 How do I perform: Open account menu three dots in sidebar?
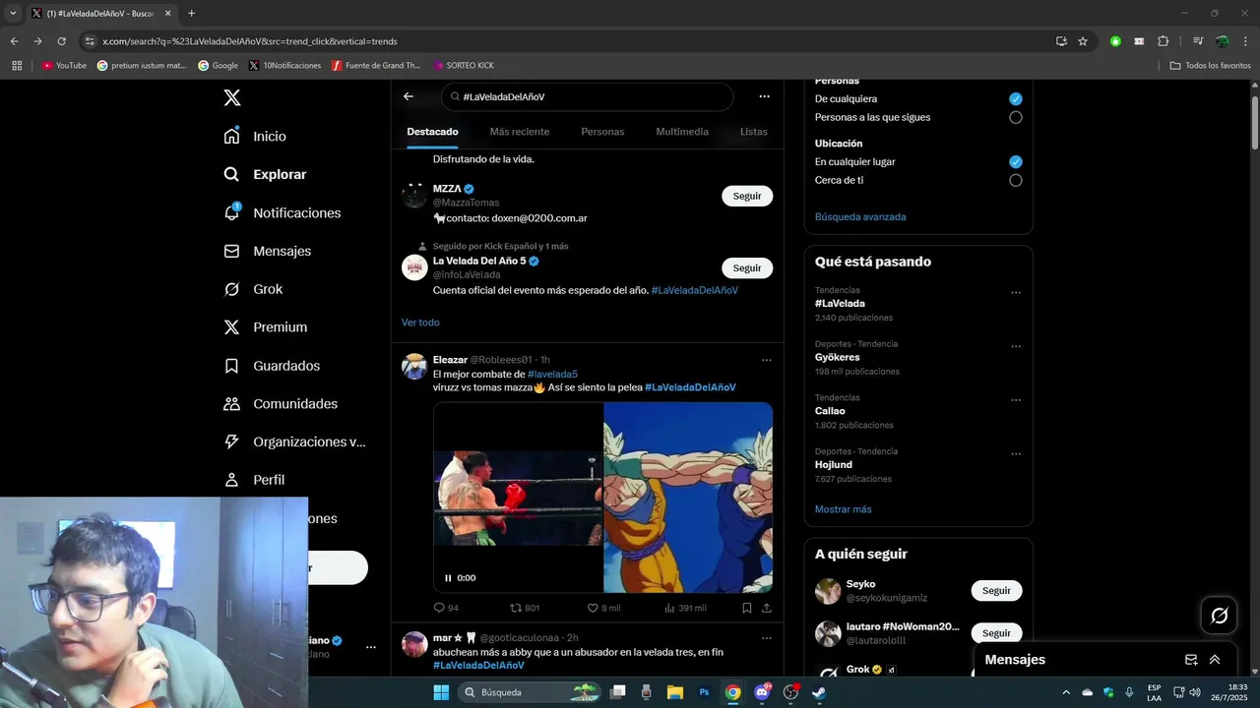[371, 647]
